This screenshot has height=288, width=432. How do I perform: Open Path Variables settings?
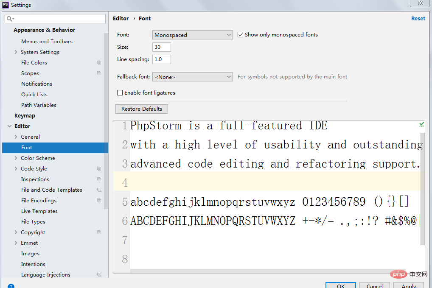coord(39,105)
